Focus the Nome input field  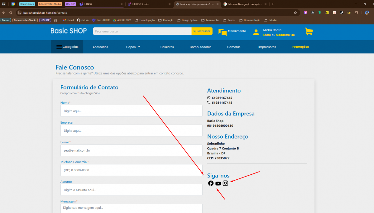(131, 111)
